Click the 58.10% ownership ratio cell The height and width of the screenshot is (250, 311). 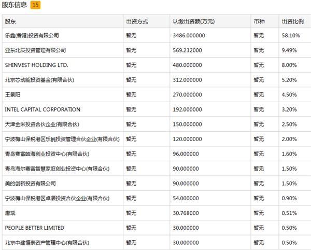[289, 36]
